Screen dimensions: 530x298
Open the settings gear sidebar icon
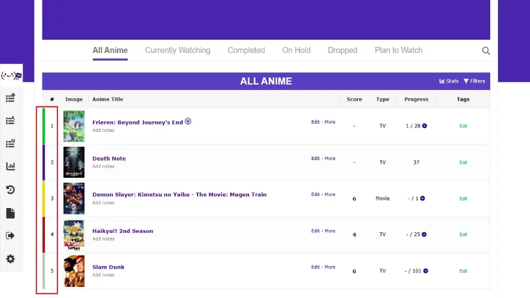tap(10, 259)
